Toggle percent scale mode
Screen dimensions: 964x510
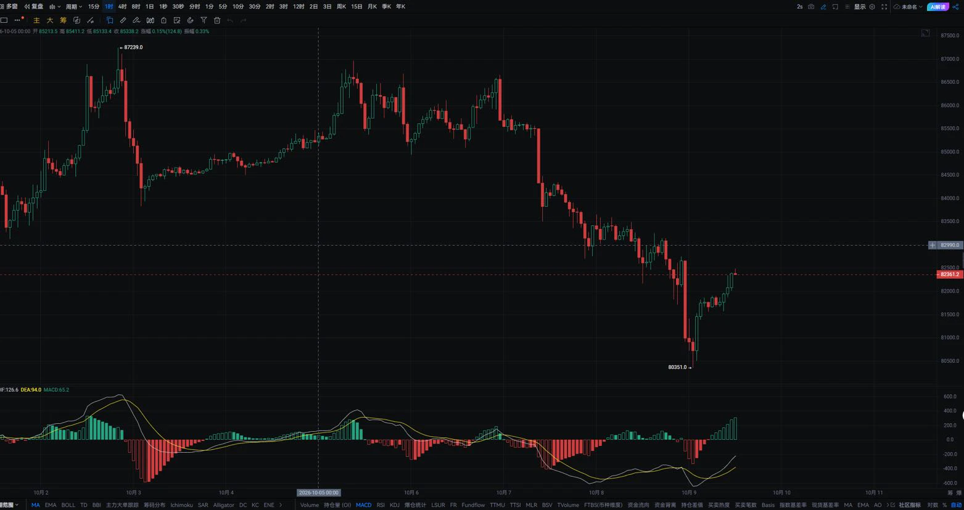(944, 505)
